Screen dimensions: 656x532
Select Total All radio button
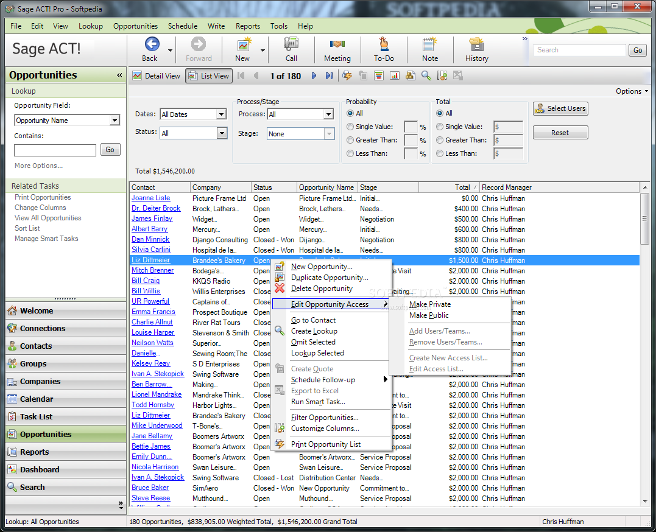440,113
